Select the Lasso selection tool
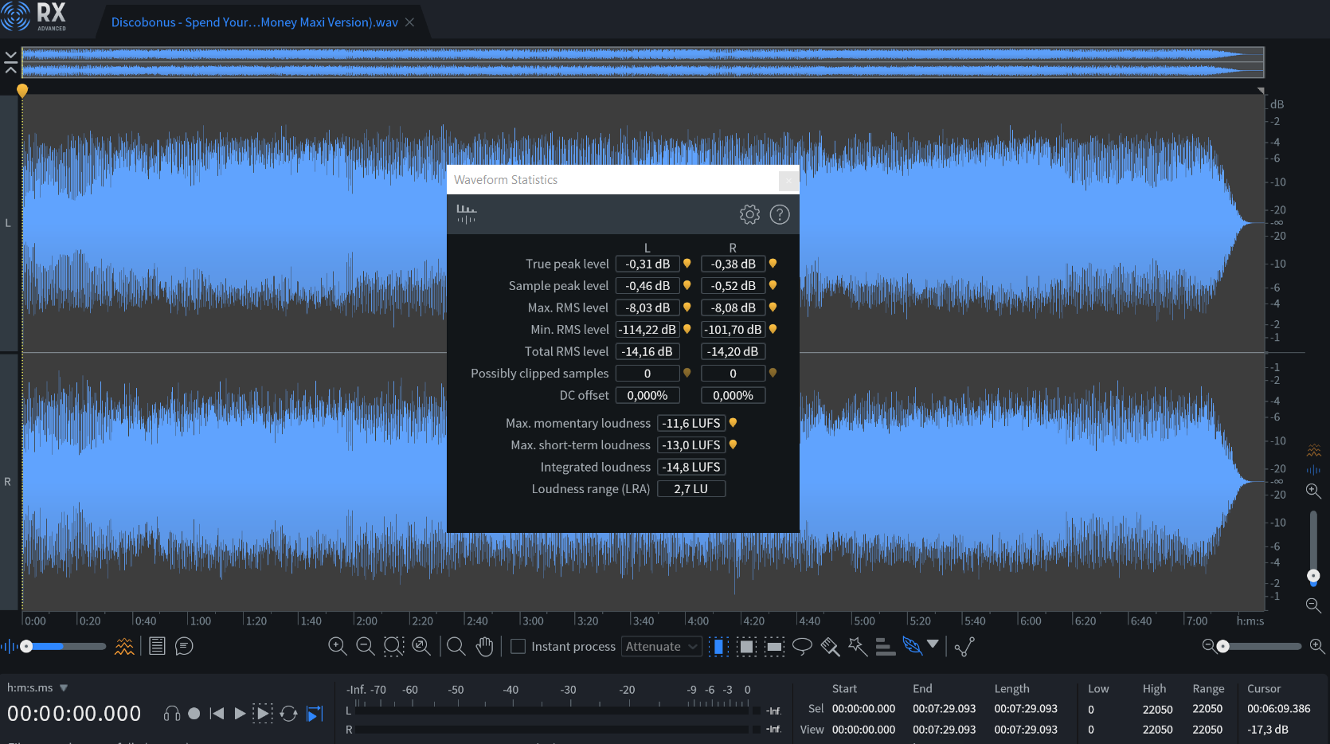Screen dimensions: 1330x744 (802, 646)
